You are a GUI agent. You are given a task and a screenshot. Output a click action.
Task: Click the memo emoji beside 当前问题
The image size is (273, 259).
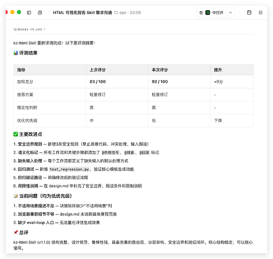pyautogui.click(x=16, y=196)
